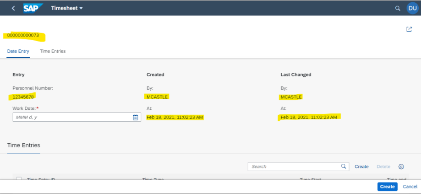Click the SAP logo
Screen dimensions: 421x194
click(33, 8)
